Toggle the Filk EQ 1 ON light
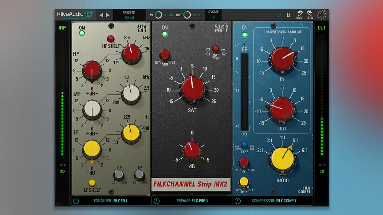Viewport: 383px width, 215px height. tap(82, 33)
